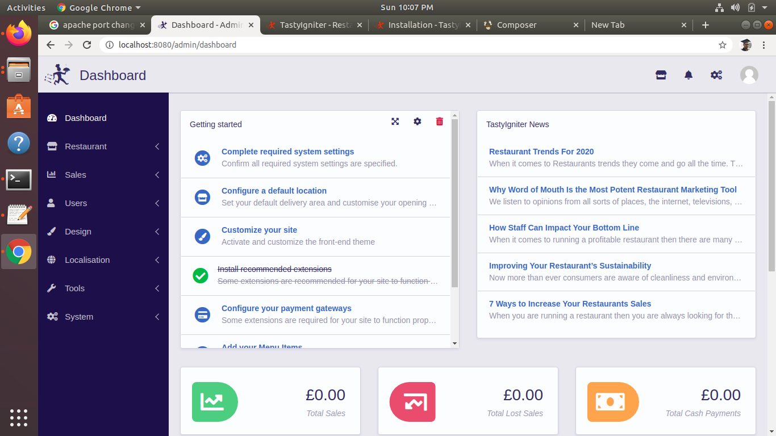Click the address bar URL field
The height and width of the screenshot is (436, 776).
(x=416, y=45)
